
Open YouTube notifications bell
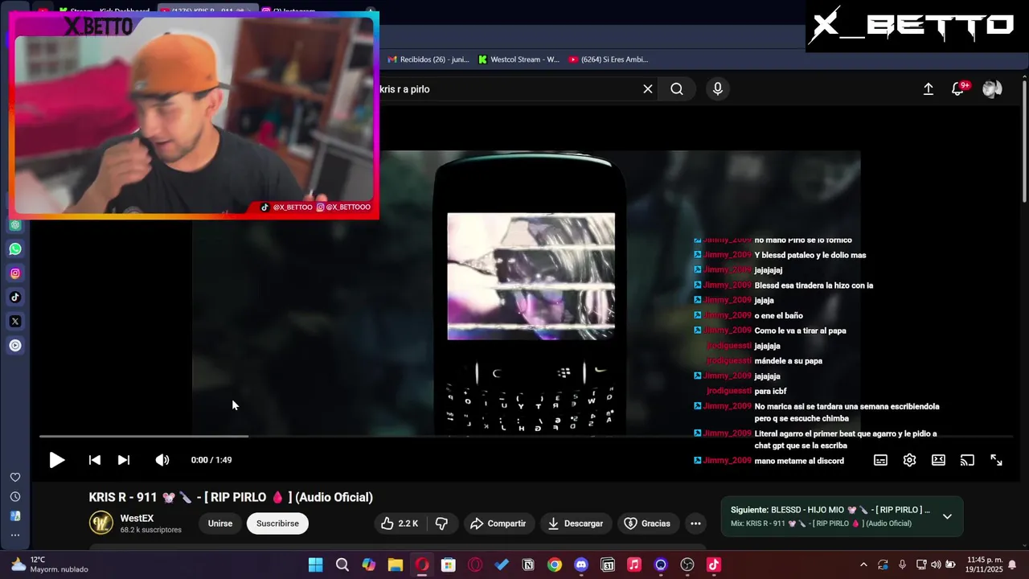pyautogui.click(x=957, y=89)
